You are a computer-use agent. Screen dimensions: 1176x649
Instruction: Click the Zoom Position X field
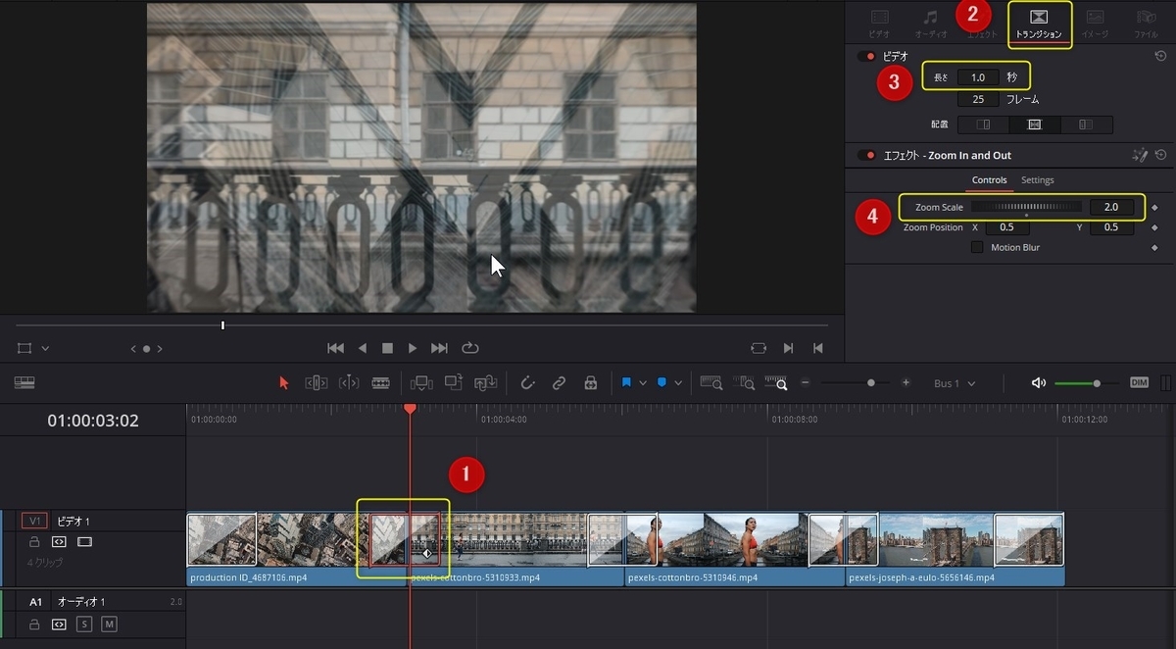point(1006,227)
